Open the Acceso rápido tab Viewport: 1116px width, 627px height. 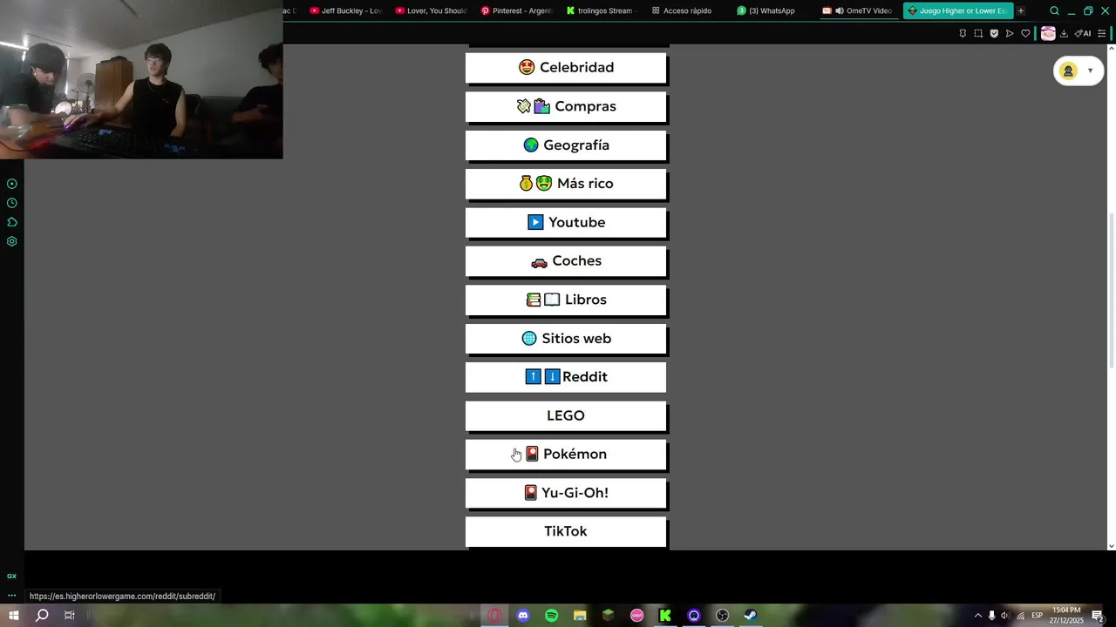click(687, 10)
